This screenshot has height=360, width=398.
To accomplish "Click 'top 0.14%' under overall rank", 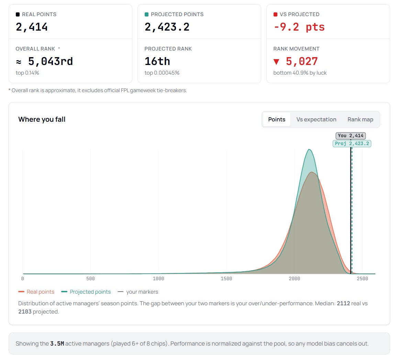I will pyautogui.click(x=27, y=73).
